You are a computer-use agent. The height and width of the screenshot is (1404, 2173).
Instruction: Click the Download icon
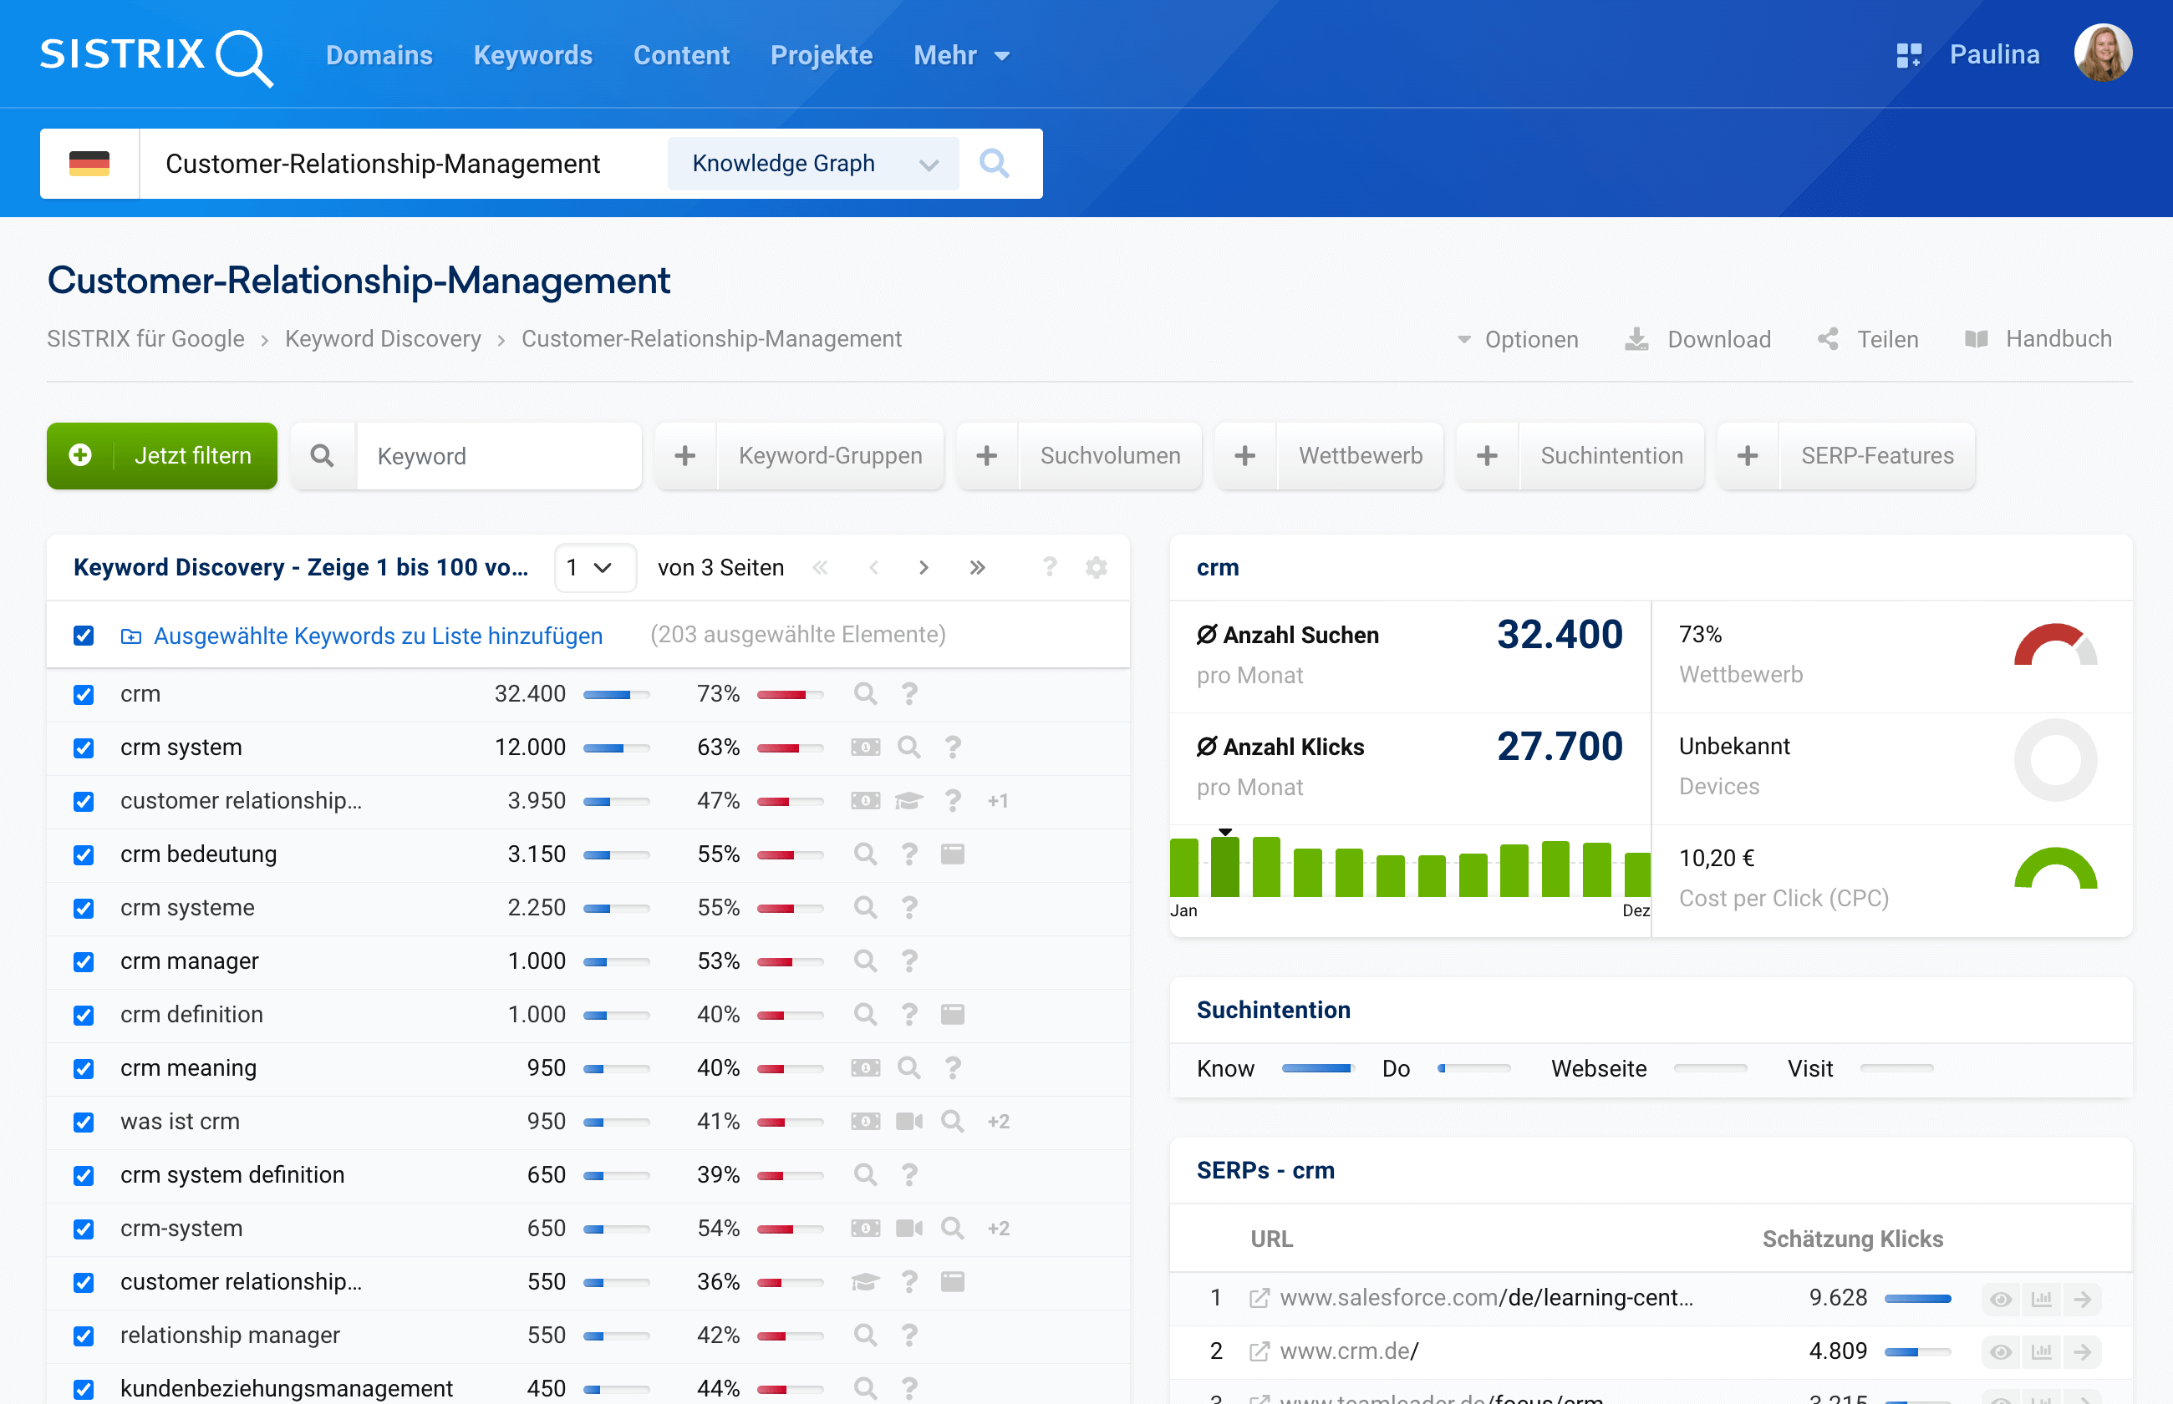coord(1636,339)
